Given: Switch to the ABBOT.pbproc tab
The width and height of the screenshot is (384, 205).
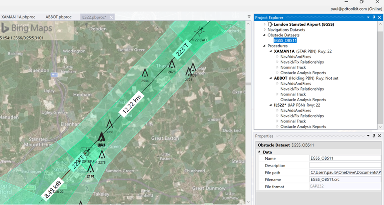Looking at the screenshot, I should coord(58,17).
